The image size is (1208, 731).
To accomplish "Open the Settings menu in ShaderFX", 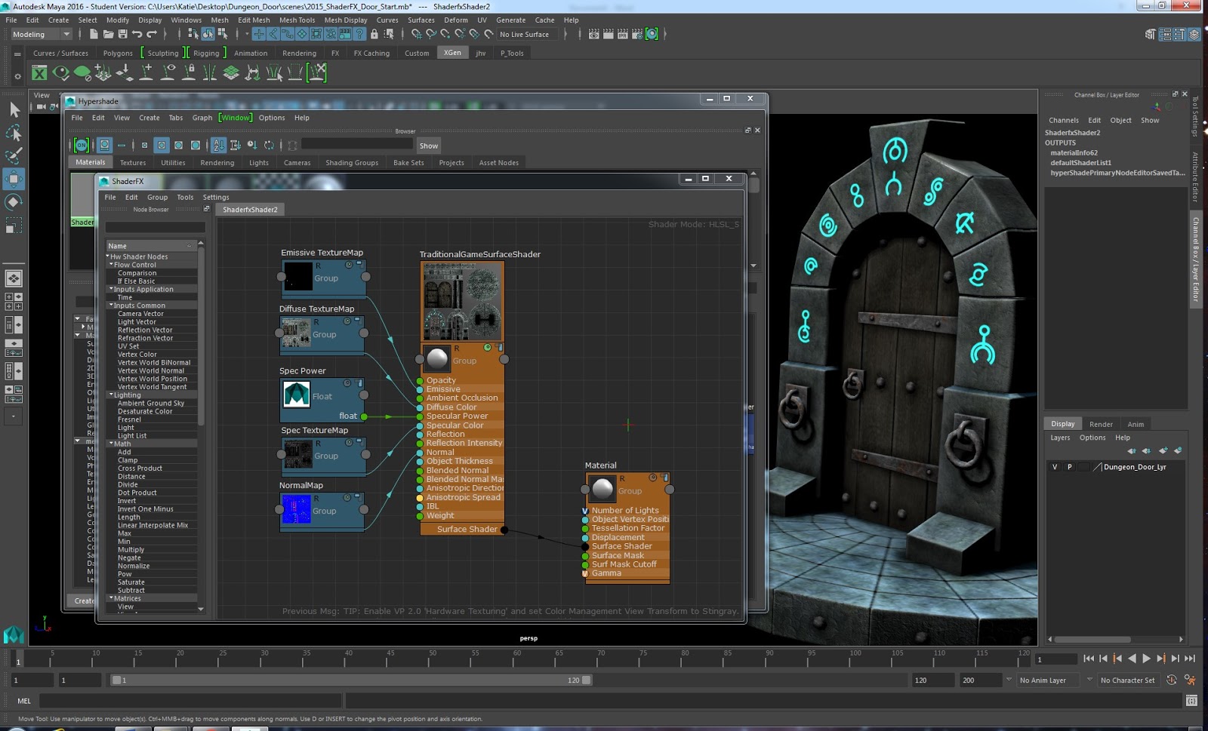I will pos(216,197).
